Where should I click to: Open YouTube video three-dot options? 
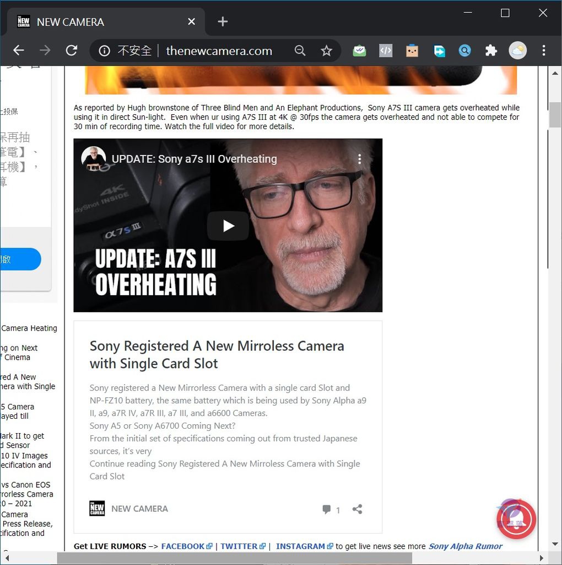tap(359, 159)
